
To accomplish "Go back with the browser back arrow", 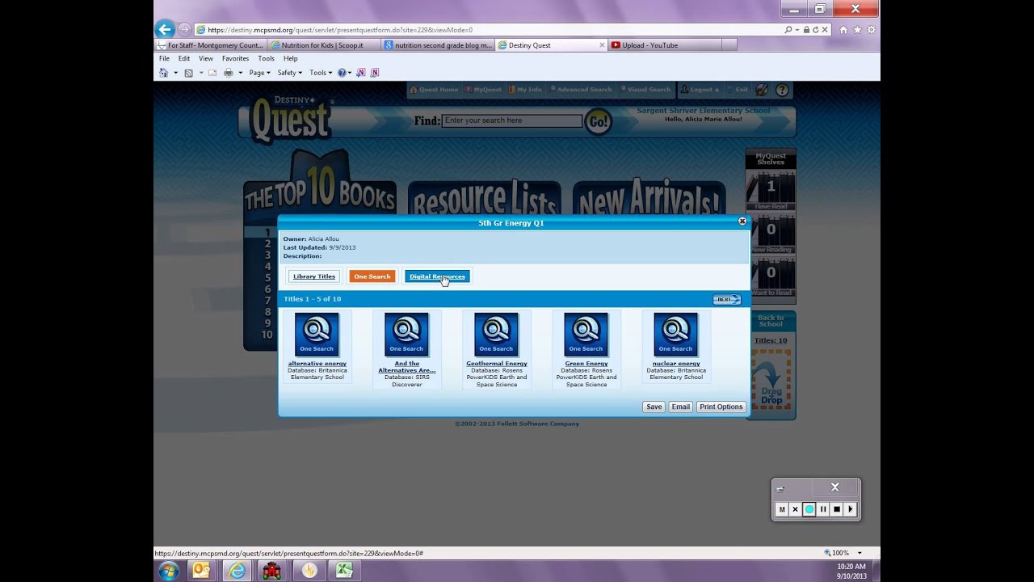I will (x=165, y=30).
